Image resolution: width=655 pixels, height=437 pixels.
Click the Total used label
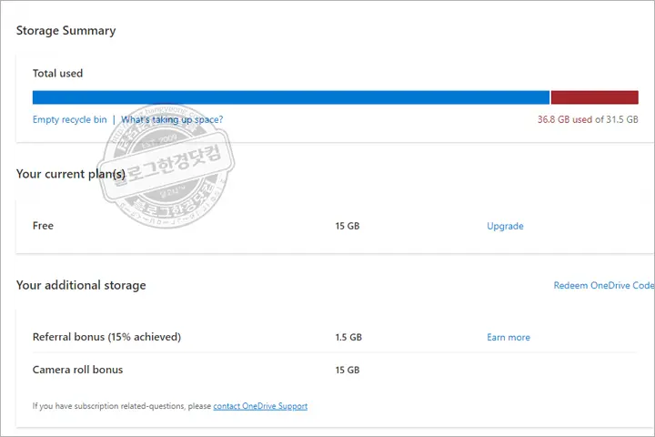tap(57, 73)
